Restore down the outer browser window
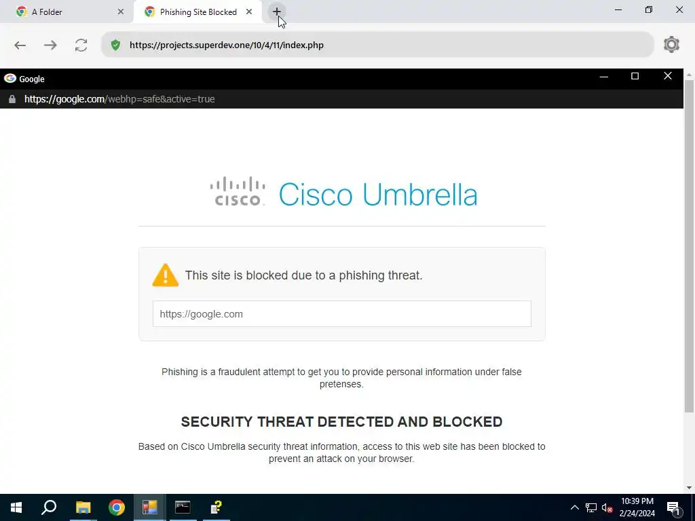The width and height of the screenshot is (695, 521). click(x=649, y=9)
